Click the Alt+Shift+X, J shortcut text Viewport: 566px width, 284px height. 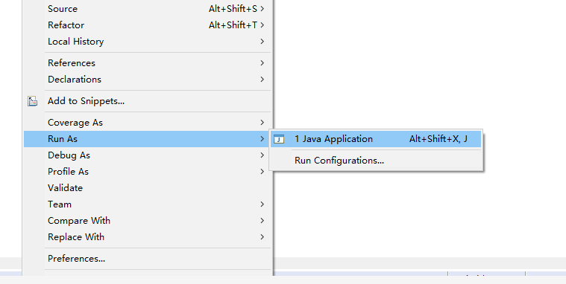coord(438,139)
